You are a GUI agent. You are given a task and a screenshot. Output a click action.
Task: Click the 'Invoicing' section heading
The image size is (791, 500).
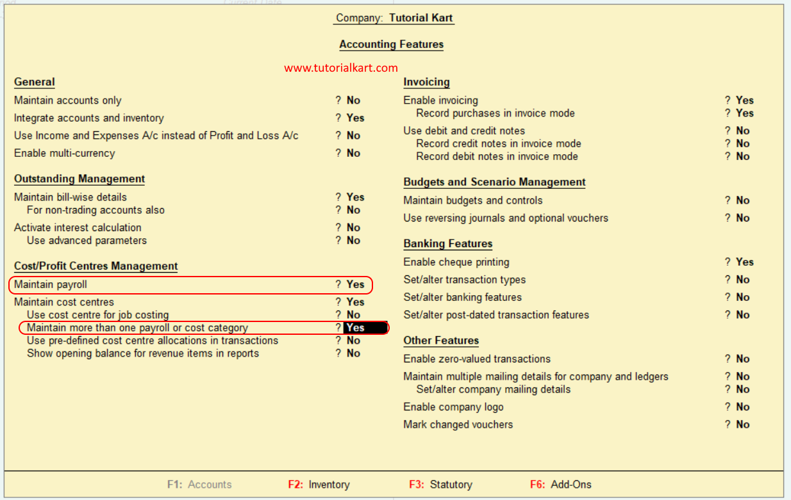coord(426,82)
